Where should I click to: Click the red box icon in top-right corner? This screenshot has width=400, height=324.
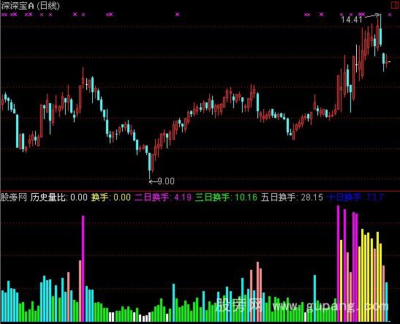tap(395, 5)
